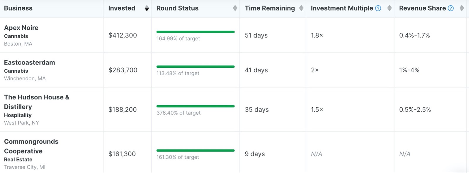
Task: Sort by Round Status arrows
Action: (235, 8)
